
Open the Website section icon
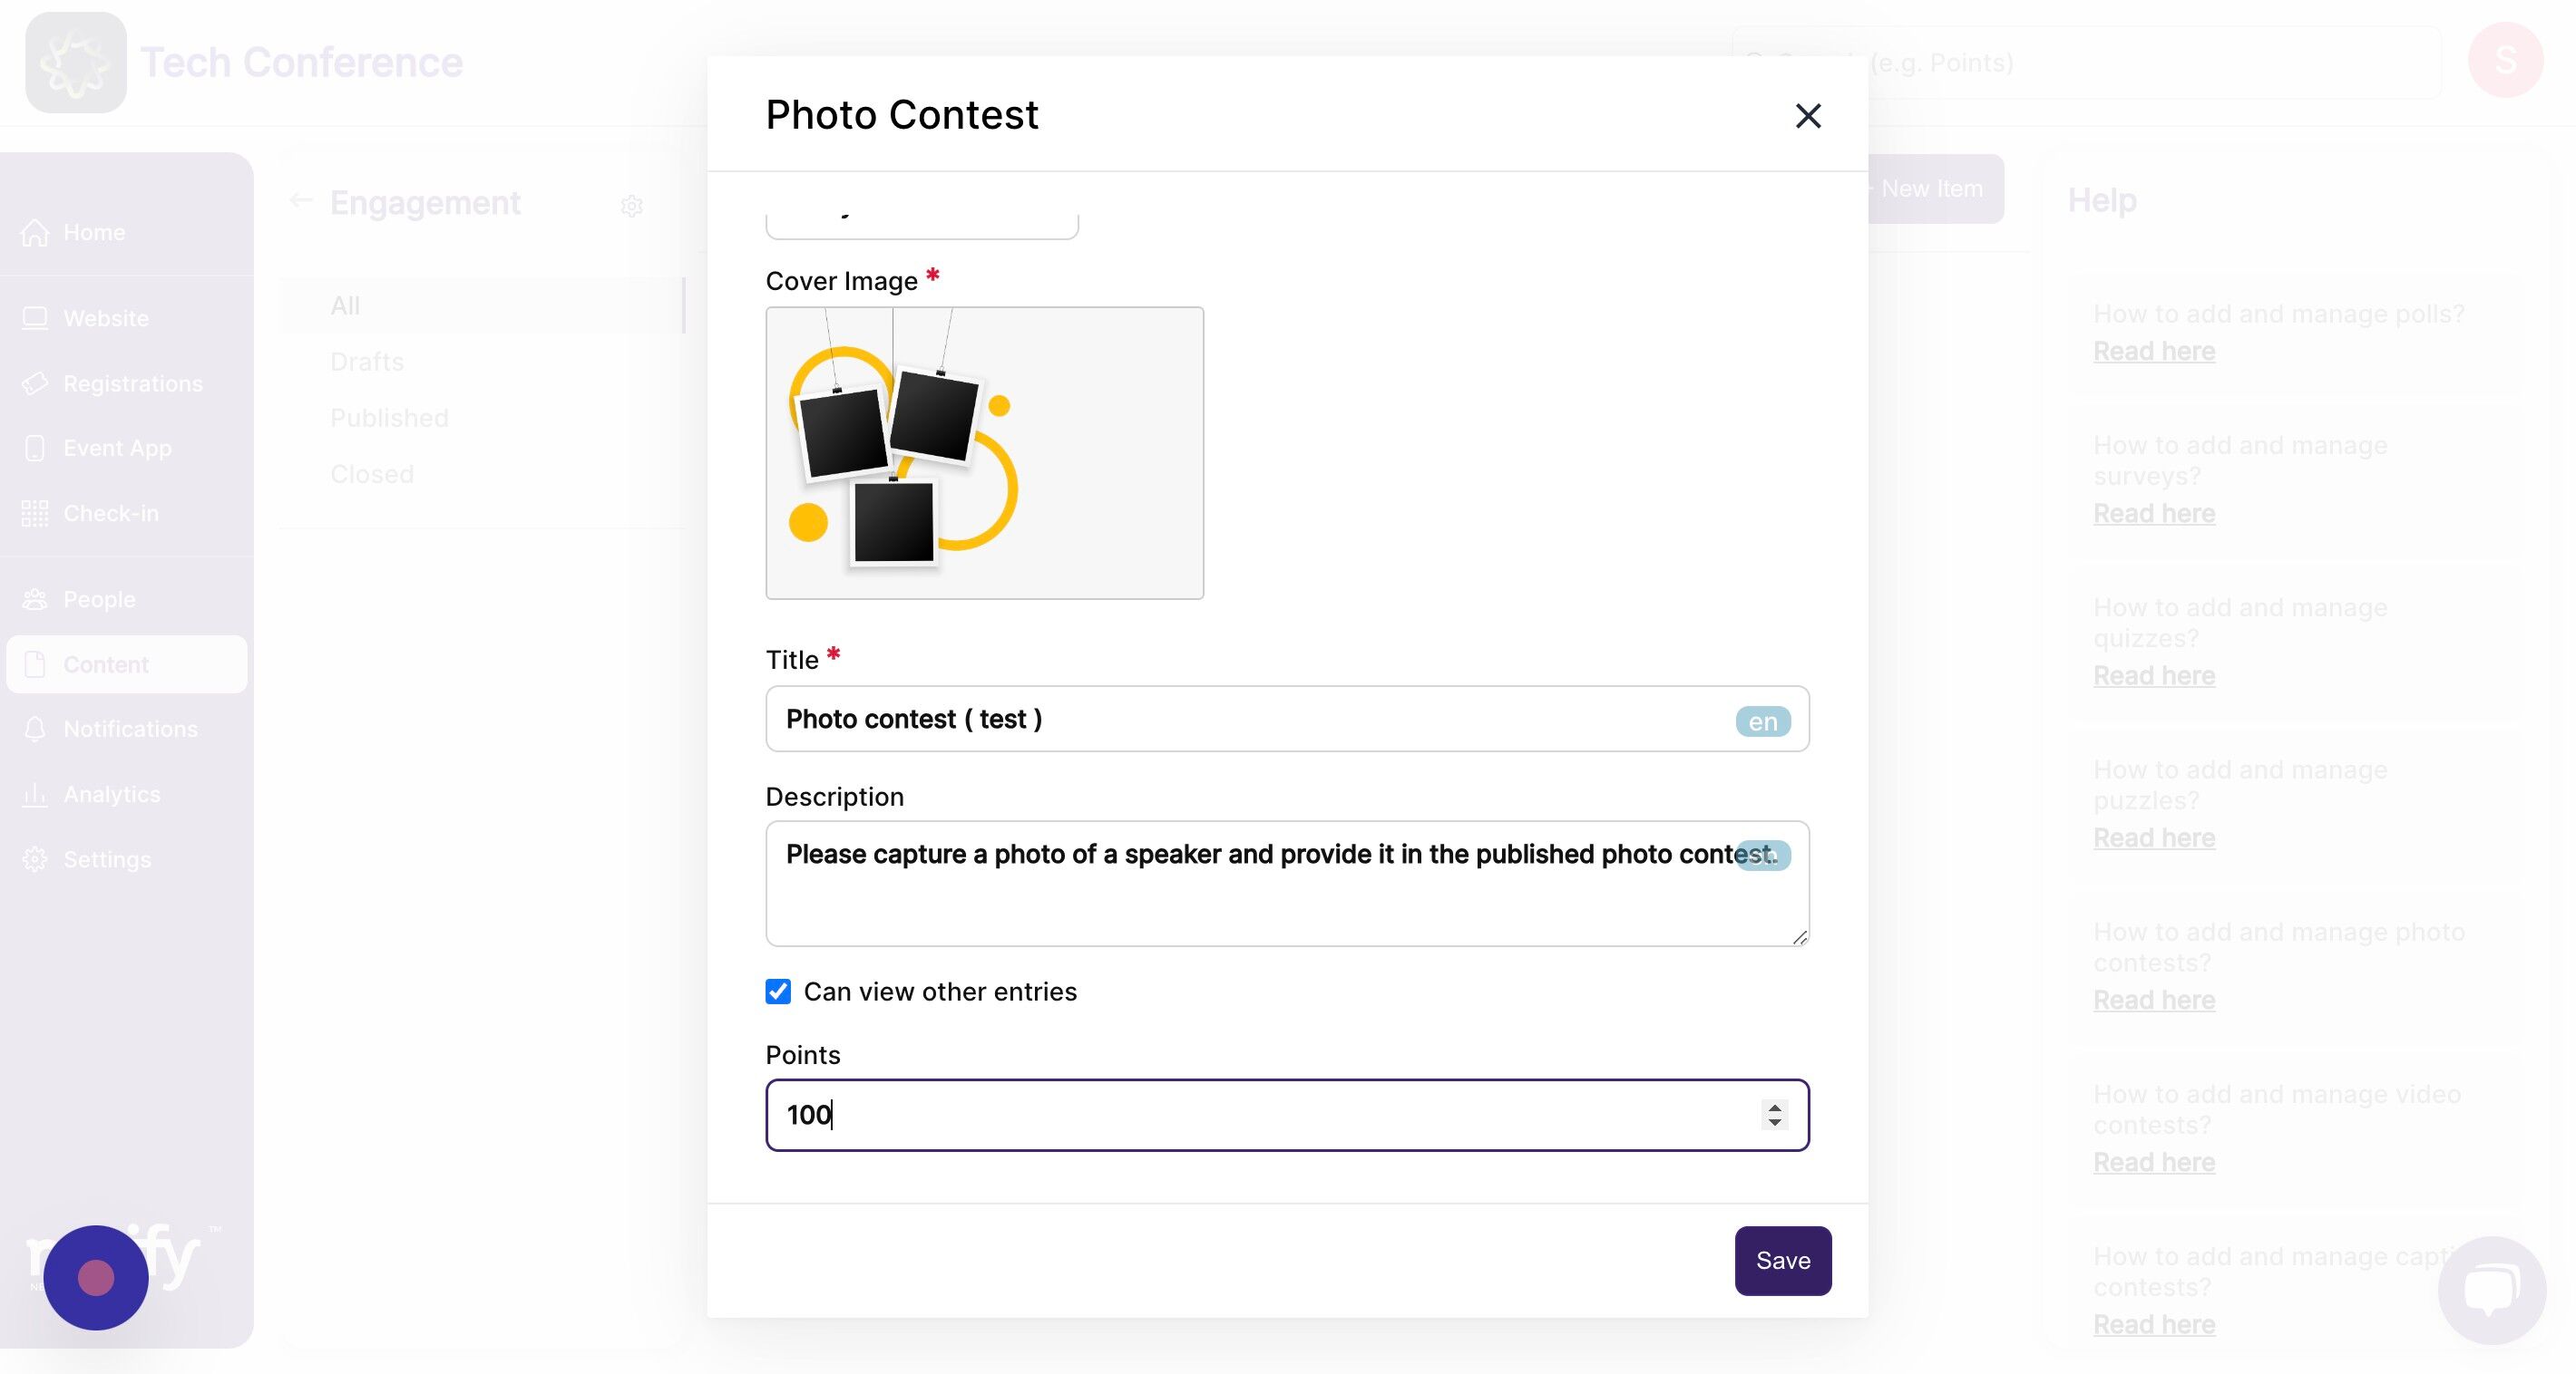click(35, 318)
